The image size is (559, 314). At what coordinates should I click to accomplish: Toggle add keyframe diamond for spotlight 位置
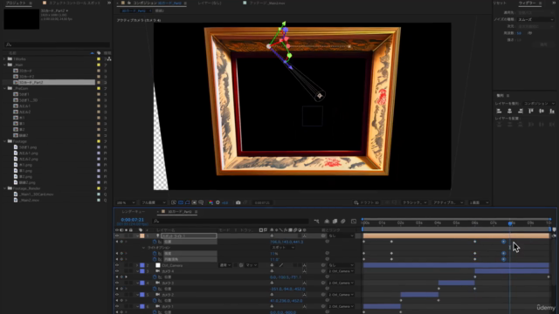click(x=121, y=242)
